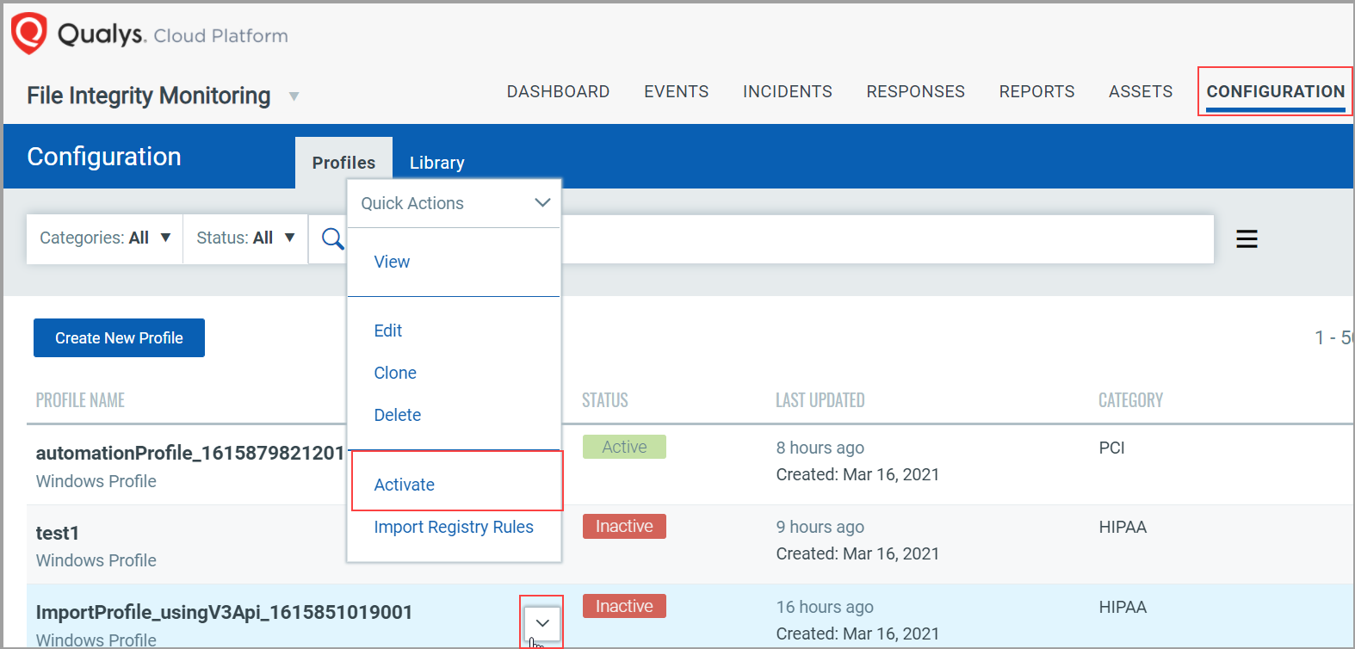Click the Qualys shield logo

[x=28, y=34]
